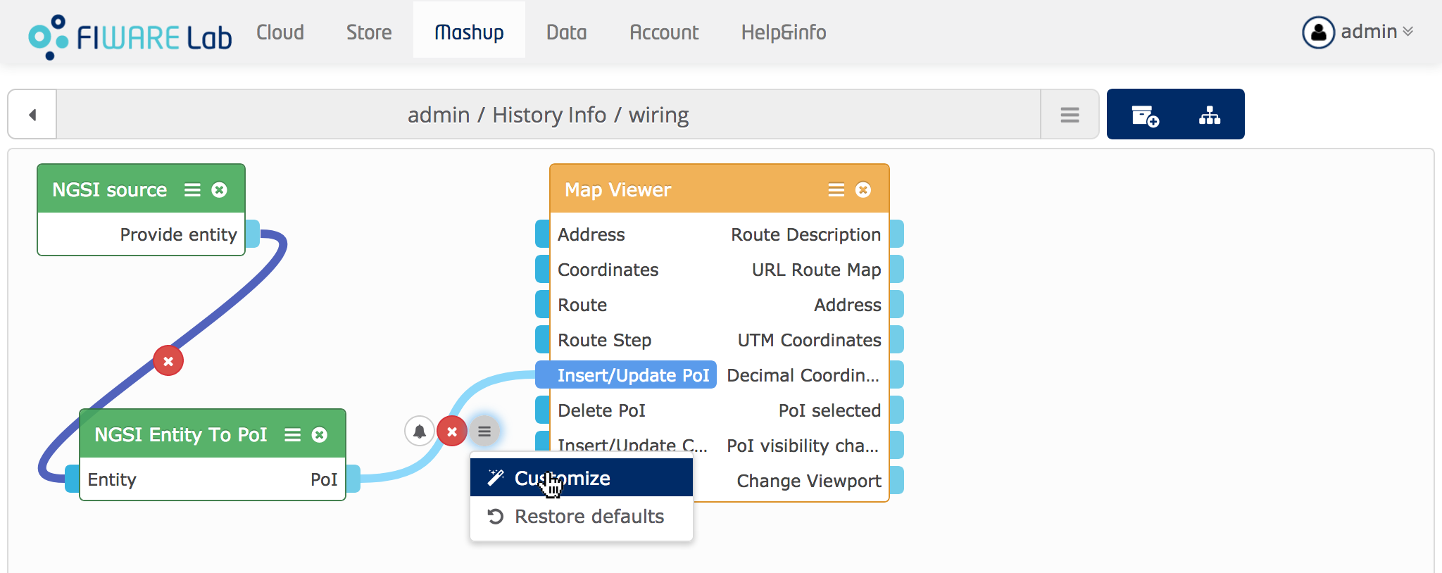Screen dimensions: 1442x573
Task: Open the Store tab
Action: point(369,32)
